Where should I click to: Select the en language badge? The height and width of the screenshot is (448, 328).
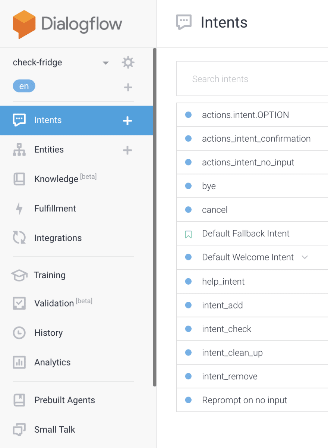coord(24,86)
